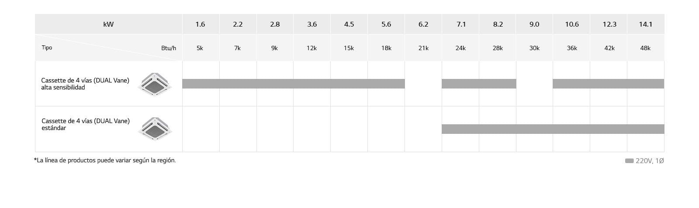This screenshot has width=699, height=208.
Task: Click the high sensitivity cassette unit image
Action: pyautogui.click(x=155, y=84)
